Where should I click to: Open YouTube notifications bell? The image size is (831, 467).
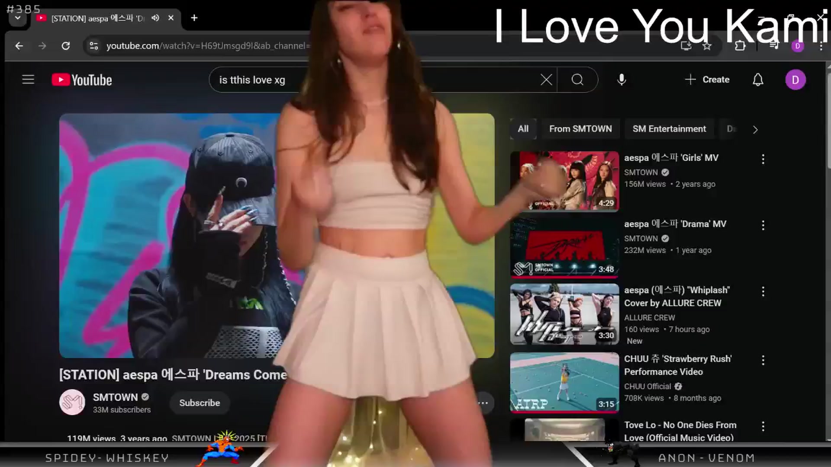point(758,80)
